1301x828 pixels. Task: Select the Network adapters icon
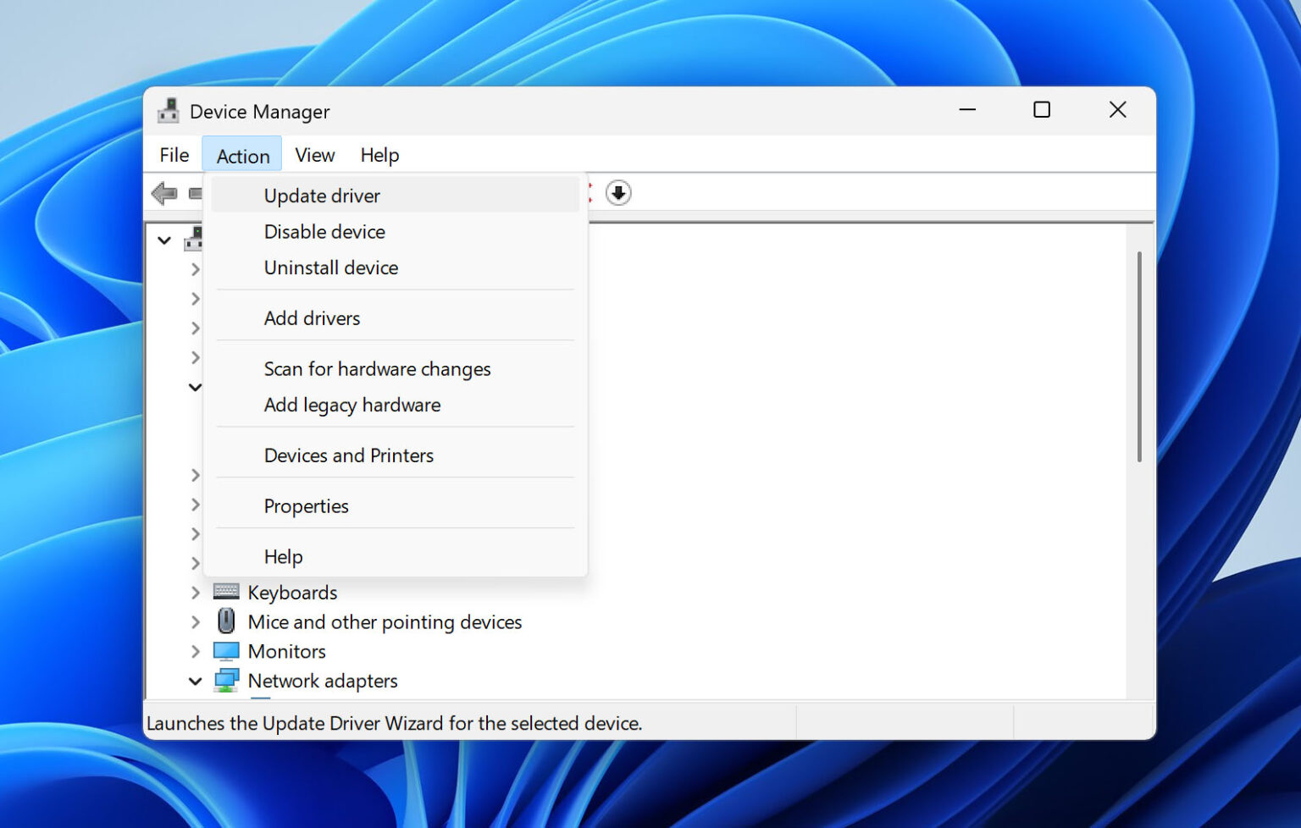[225, 680]
